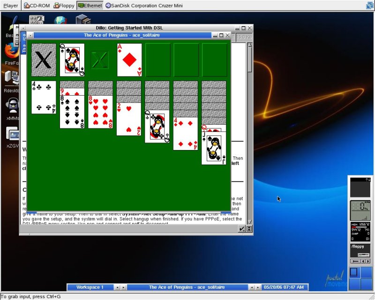Screen dimensions: 375x300
Task: Toggle the Floppy device connection
Action: click(64, 6)
